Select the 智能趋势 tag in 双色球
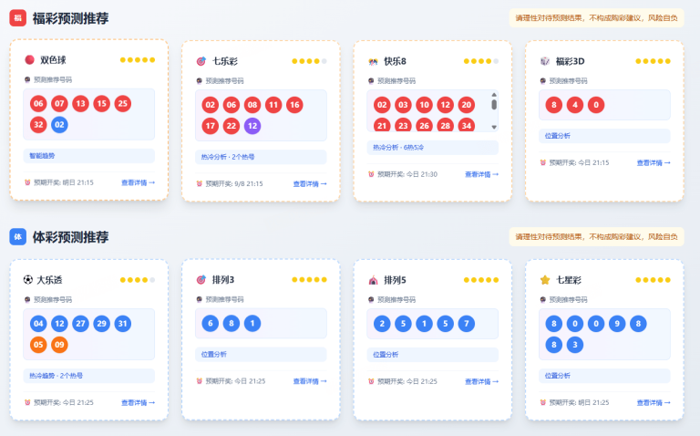The width and height of the screenshot is (700, 436). coord(44,156)
